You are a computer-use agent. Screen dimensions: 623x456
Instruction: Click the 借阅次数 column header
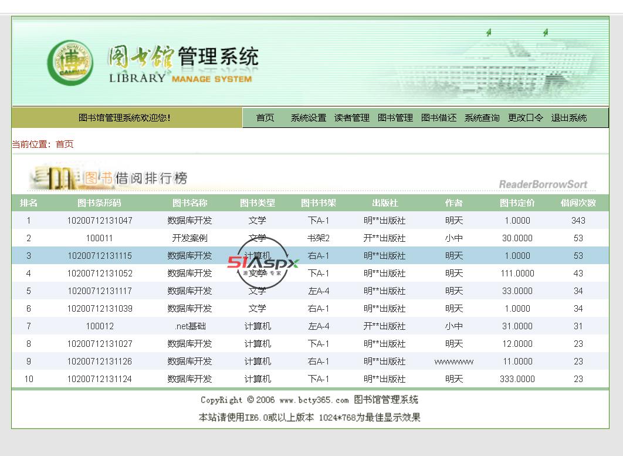coord(578,203)
